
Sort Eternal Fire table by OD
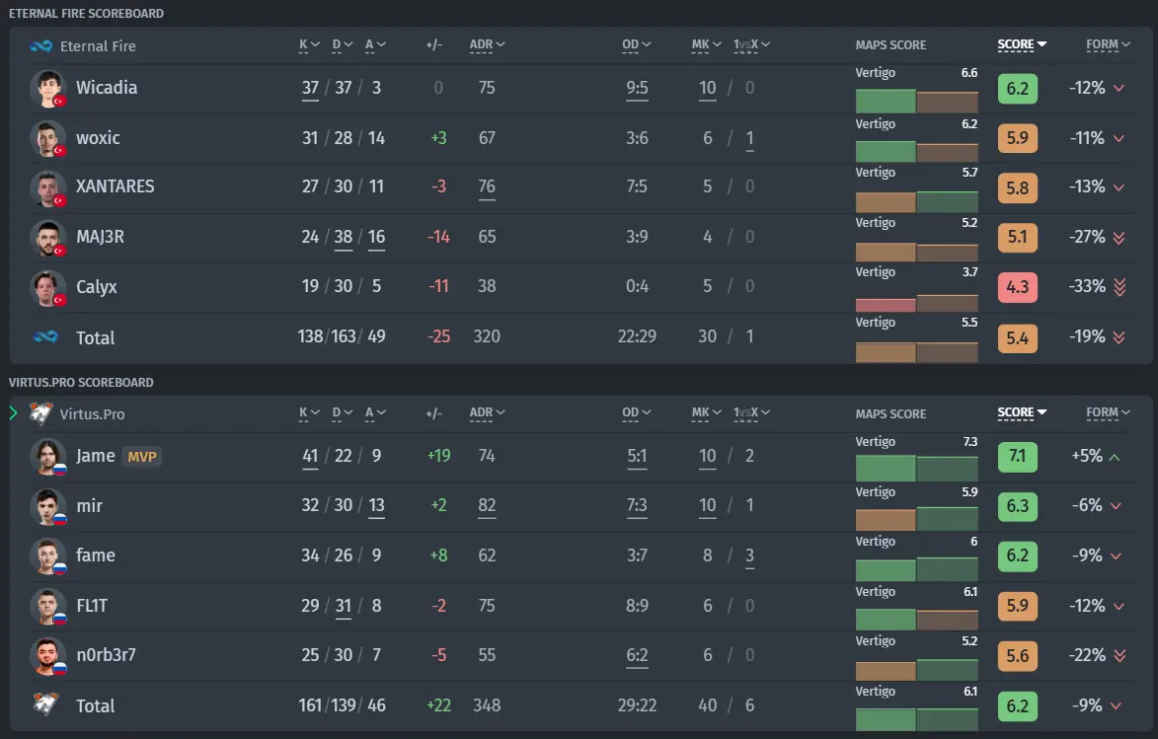tap(637, 45)
